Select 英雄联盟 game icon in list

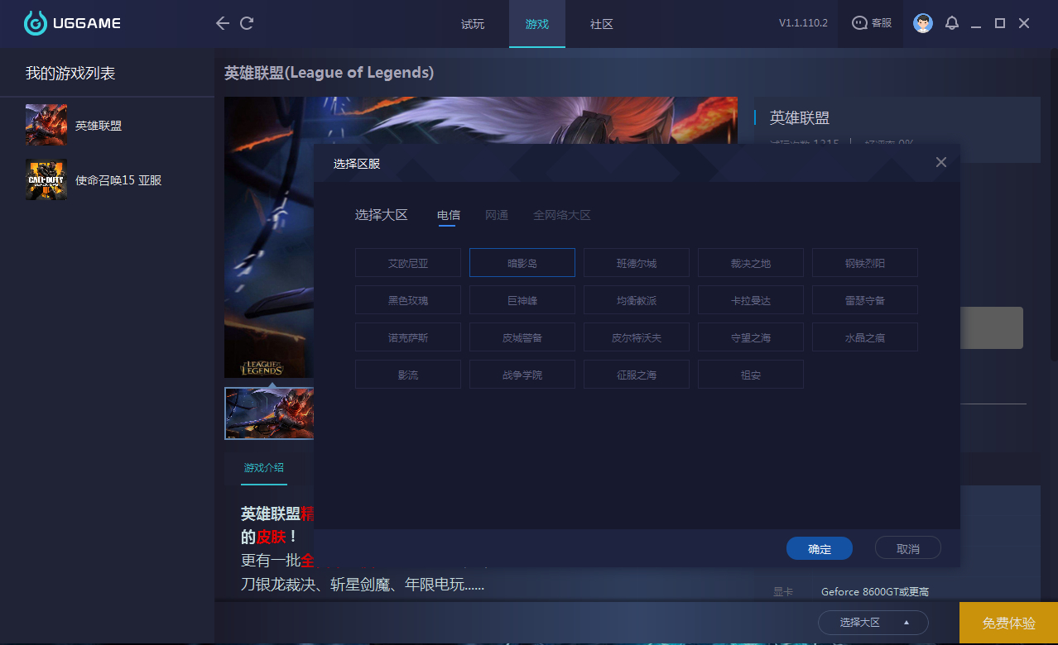coord(46,125)
